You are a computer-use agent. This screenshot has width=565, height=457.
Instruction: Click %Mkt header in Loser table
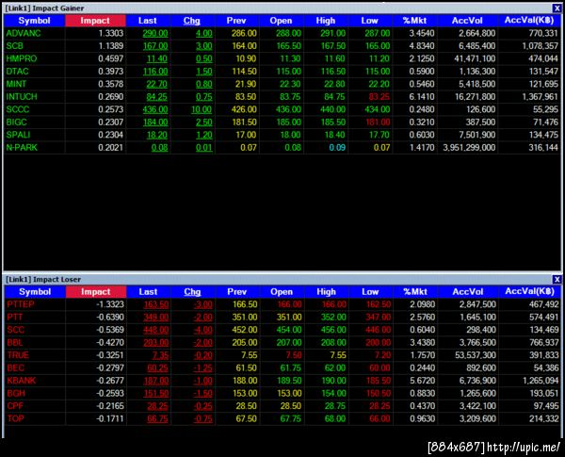pyautogui.click(x=415, y=292)
